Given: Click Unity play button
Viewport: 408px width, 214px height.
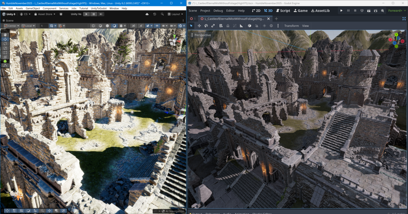Looking at the screenshot, I should (x=86, y=14).
